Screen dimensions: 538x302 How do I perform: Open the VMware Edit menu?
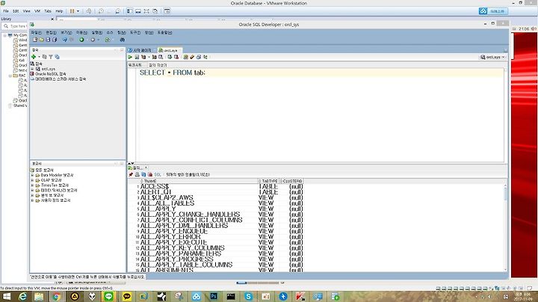point(16,11)
